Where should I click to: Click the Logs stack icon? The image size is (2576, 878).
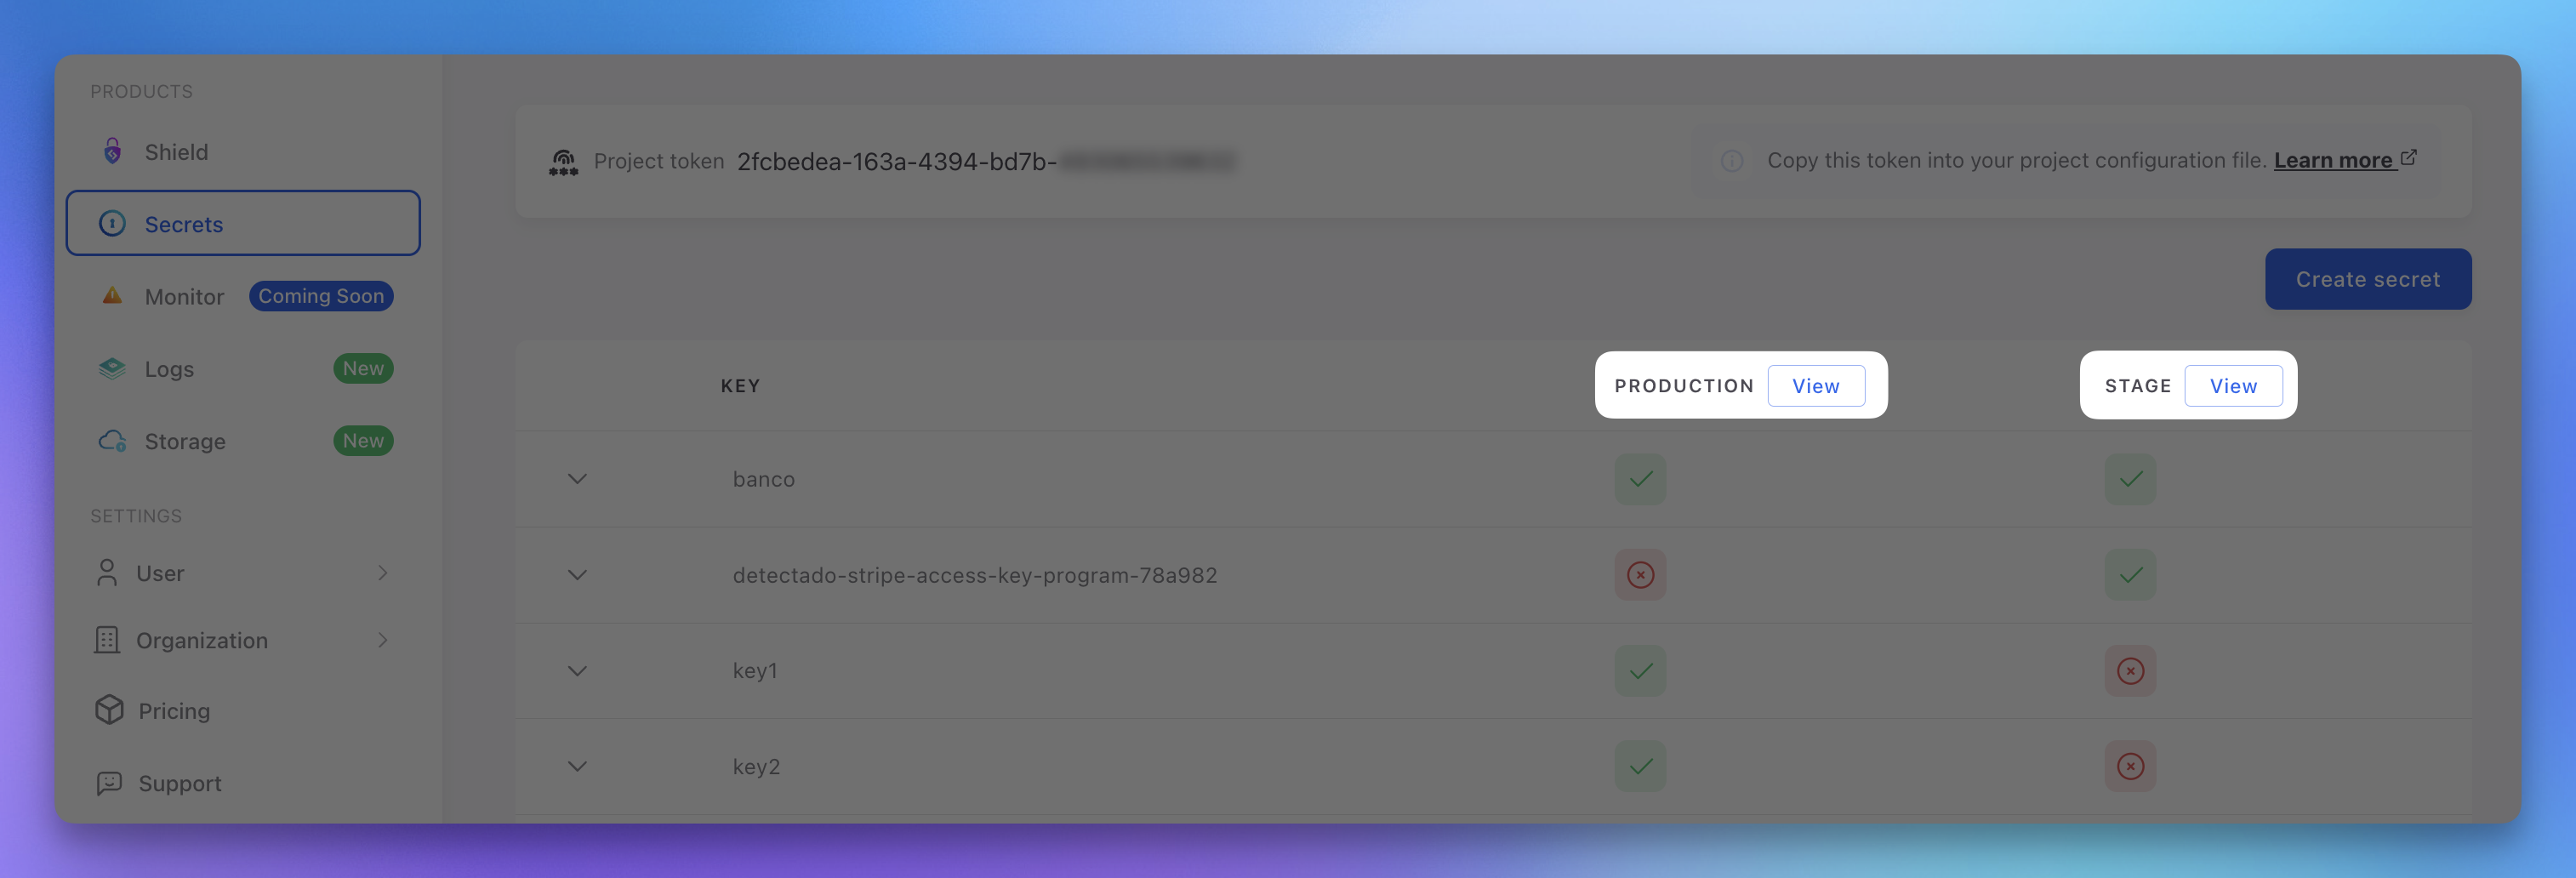click(112, 368)
